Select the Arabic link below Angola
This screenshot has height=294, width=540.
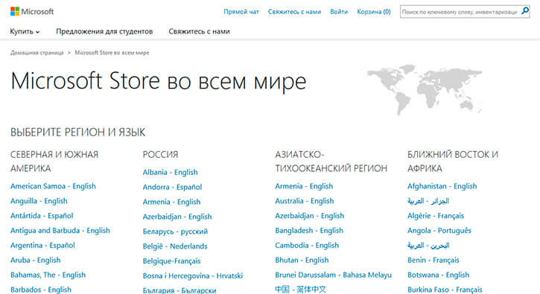[428, 246]
